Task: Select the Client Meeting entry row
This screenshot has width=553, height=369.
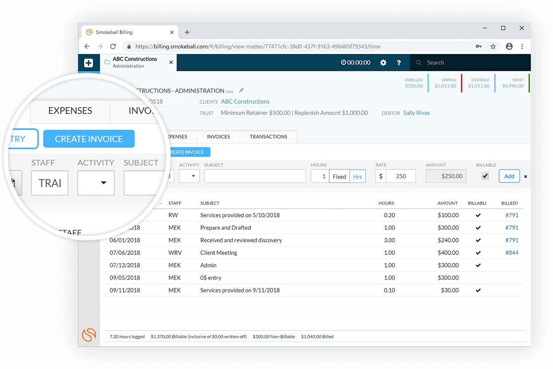Action: 314,253
